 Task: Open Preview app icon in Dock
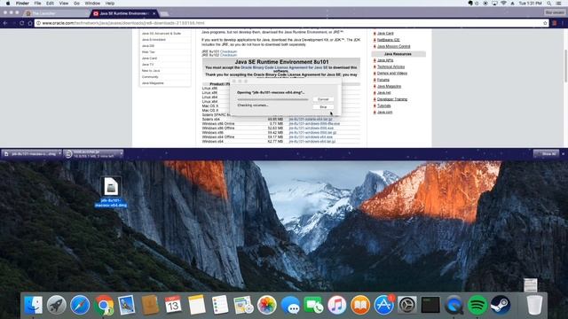tap(243, 305)
